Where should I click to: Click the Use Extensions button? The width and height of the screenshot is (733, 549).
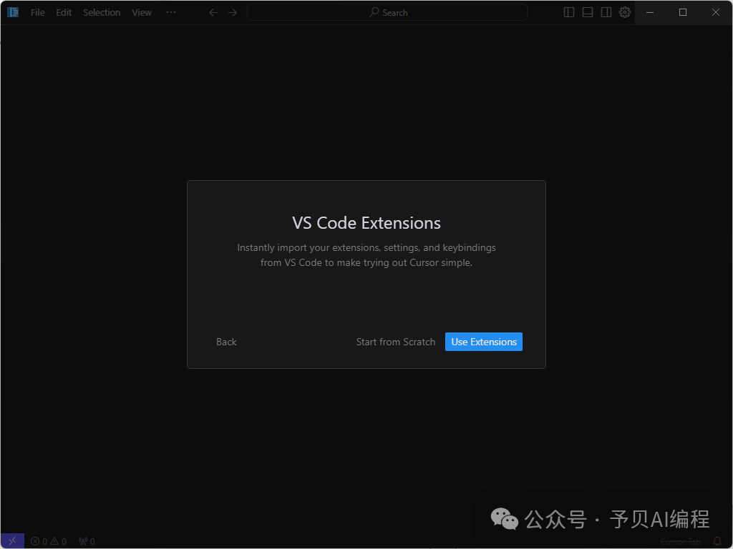(x=484, y=342)
